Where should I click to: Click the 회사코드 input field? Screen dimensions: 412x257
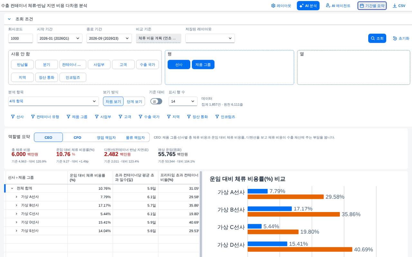point(21,38)
